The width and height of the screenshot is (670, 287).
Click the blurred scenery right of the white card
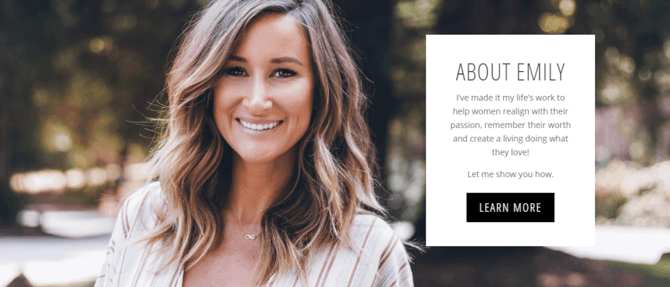click(632, 128)
